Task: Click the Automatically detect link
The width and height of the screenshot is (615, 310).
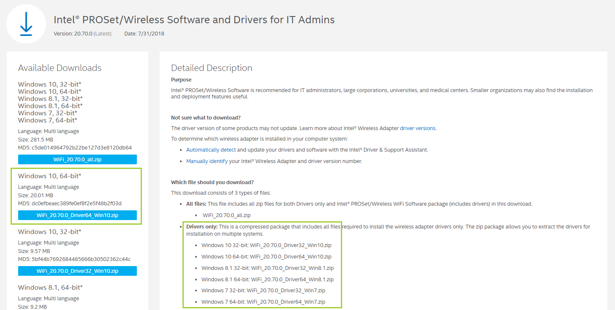Action: click(211, 150)
